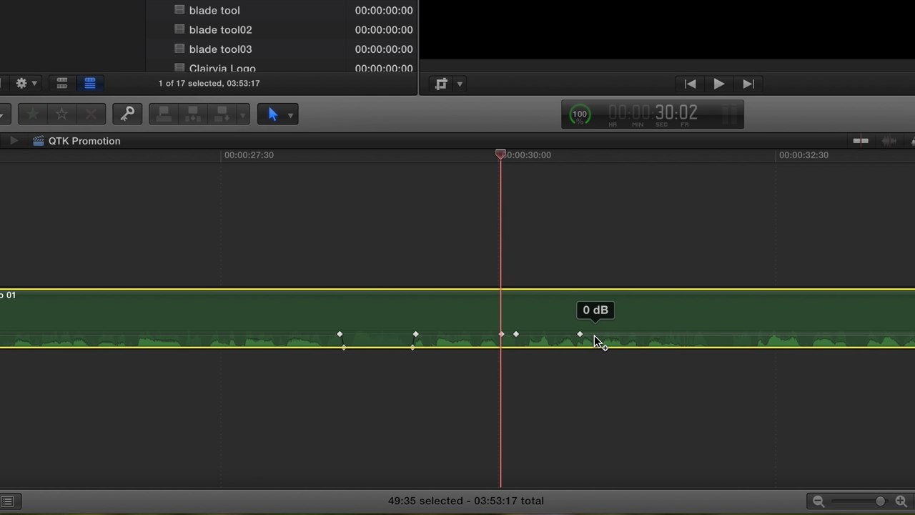This screenshot has width=915, height=515.
Task: Click the playhead marker at 00:00:30:00
Action: click(x=500, y=154)
